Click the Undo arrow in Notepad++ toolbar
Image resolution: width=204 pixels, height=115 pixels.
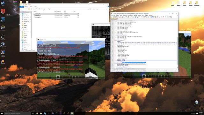tap(131, 17)
